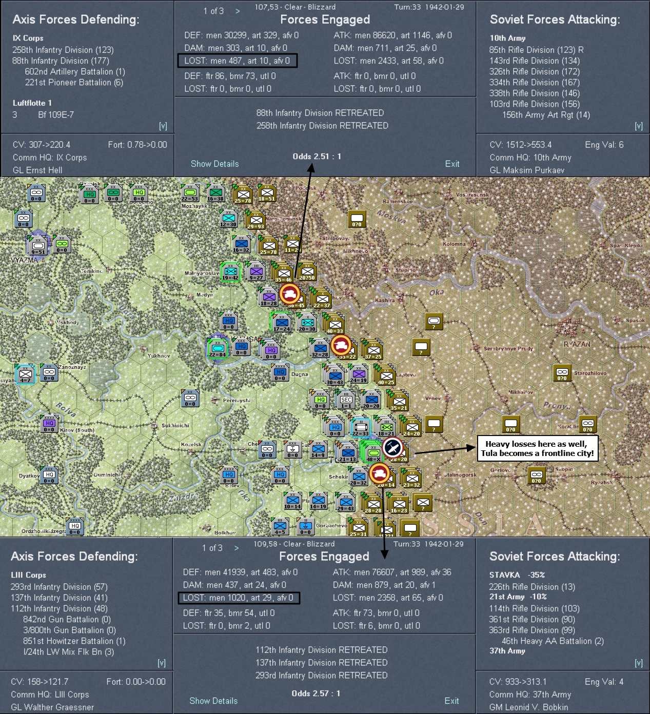The width and height of the screenshot is (650, 714).
Task: Go to next battle in bottom report
Action: (237, 548)
